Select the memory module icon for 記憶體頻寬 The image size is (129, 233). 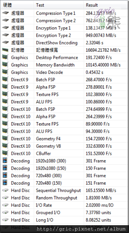(5, 50)
